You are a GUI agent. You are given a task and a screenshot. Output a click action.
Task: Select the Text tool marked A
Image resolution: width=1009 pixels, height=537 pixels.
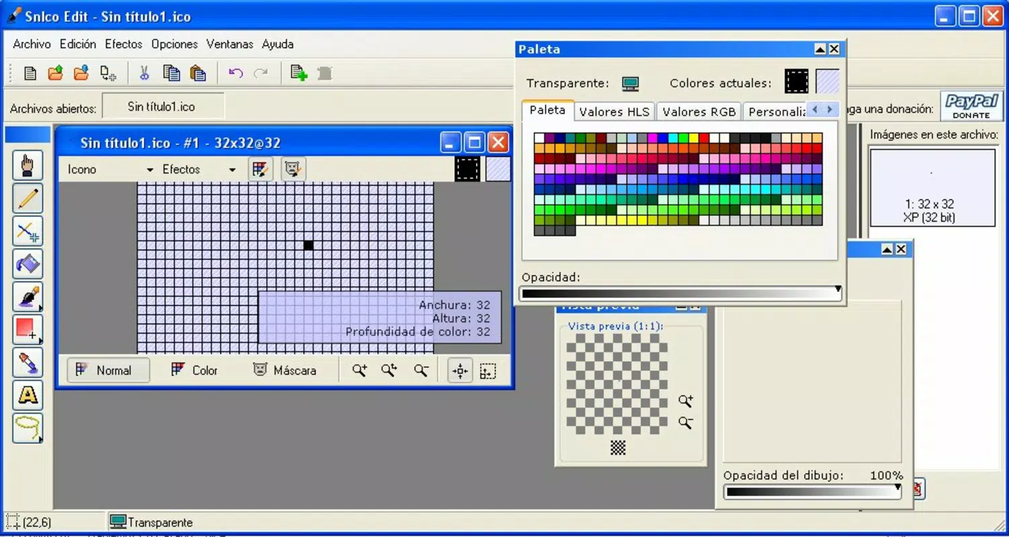click(28, 395)
